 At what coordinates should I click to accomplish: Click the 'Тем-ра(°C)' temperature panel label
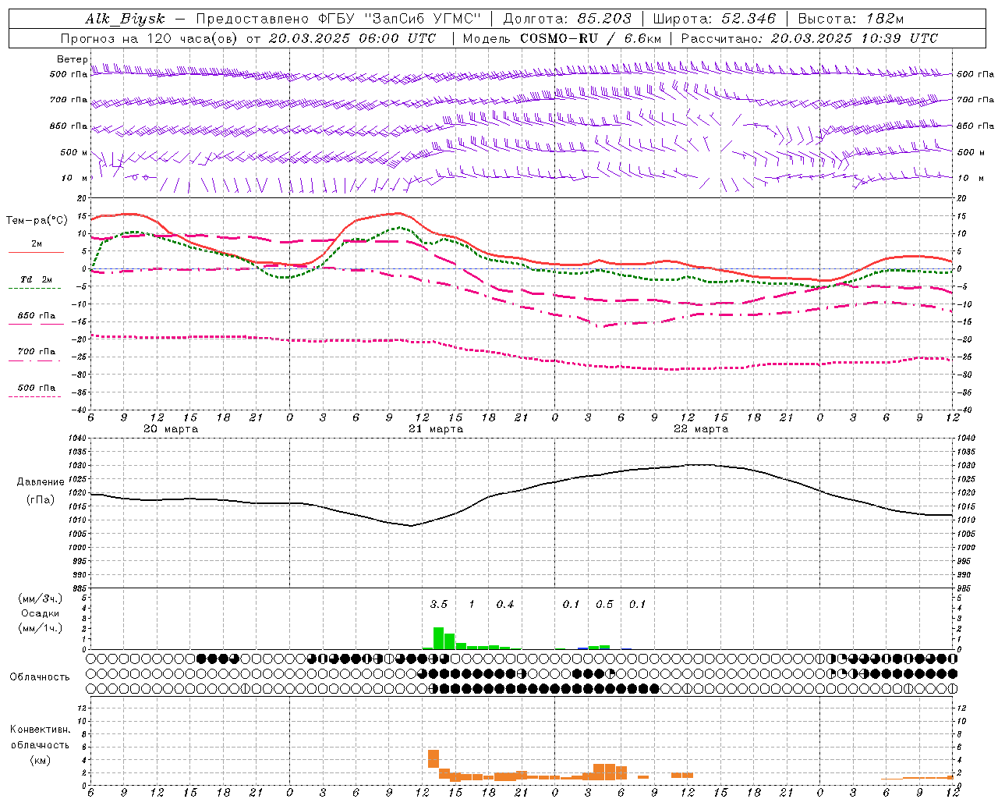[37, 221]
